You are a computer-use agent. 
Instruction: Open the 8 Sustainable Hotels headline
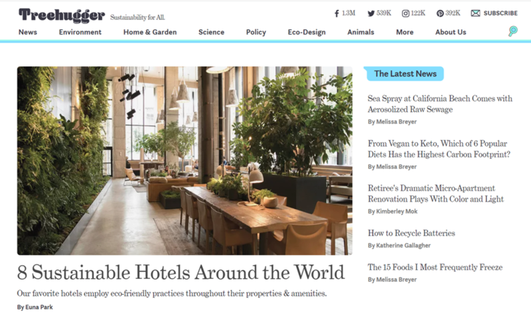181,272
